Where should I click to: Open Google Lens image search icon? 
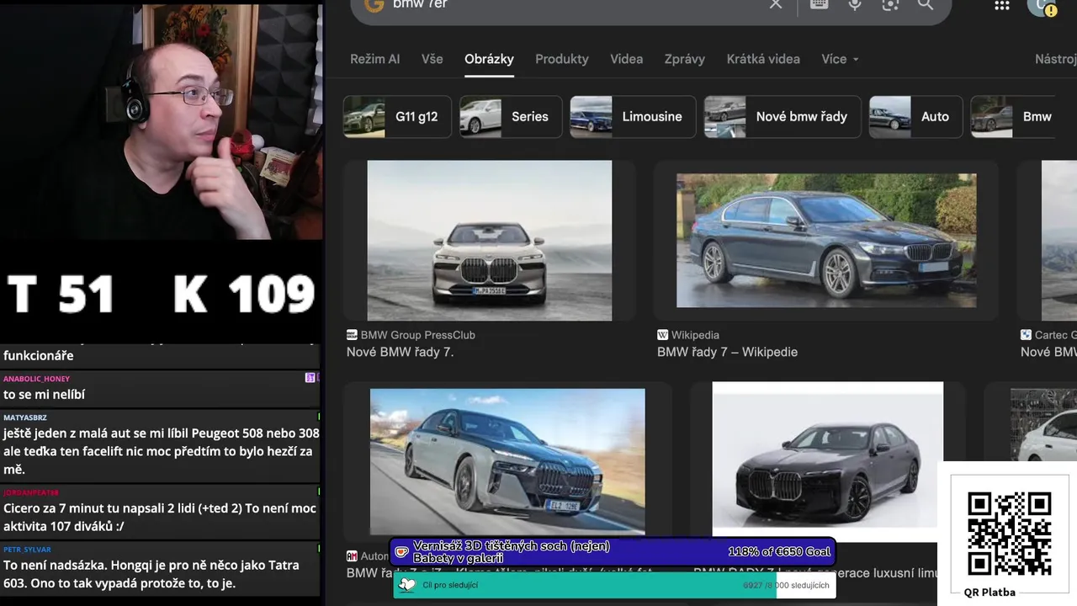(x=890, y=4)
